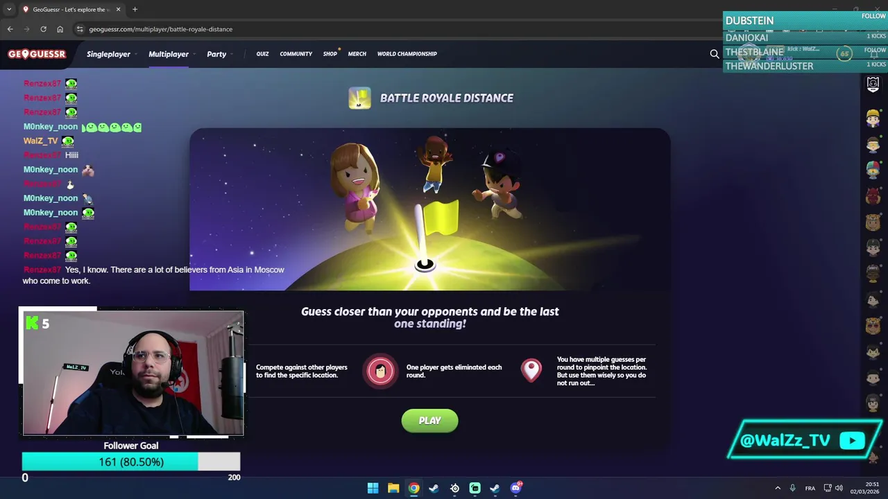The image size is (888, 499).
Task: Select the red devil avatar in the sidebar
Action: pyautogui.click(x=873, y=197)
